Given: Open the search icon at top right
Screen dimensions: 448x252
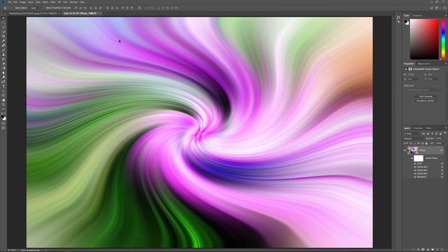Looking at the screenshot, I should (x=432, y=8).
